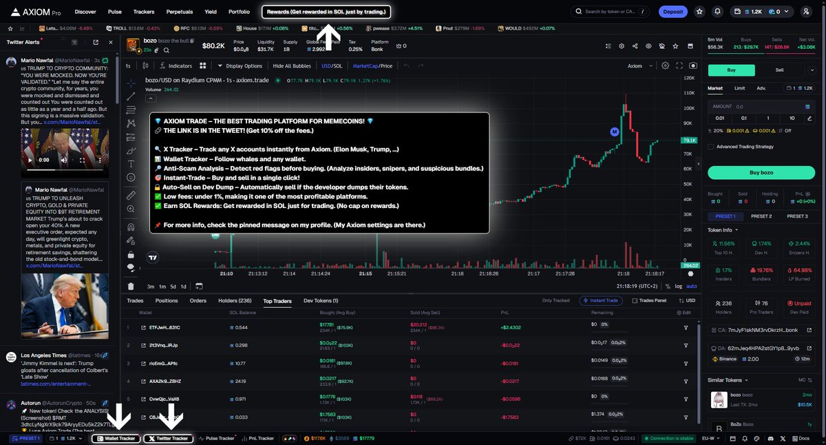Viewport: 826px width, 445px height.
Task: Switch to the Holders (236) tab
Action: point(235,300)
